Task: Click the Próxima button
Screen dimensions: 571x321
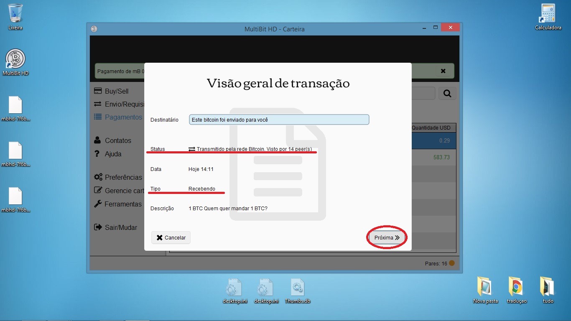Action: coord(387,237)
